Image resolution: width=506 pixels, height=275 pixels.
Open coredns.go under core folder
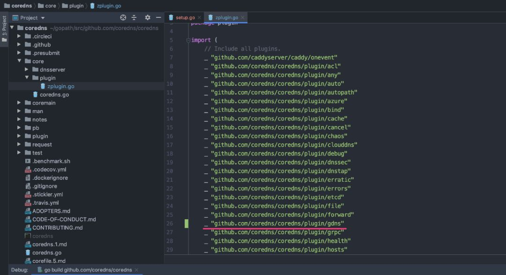pyautogui.click(x=54, y=95)
